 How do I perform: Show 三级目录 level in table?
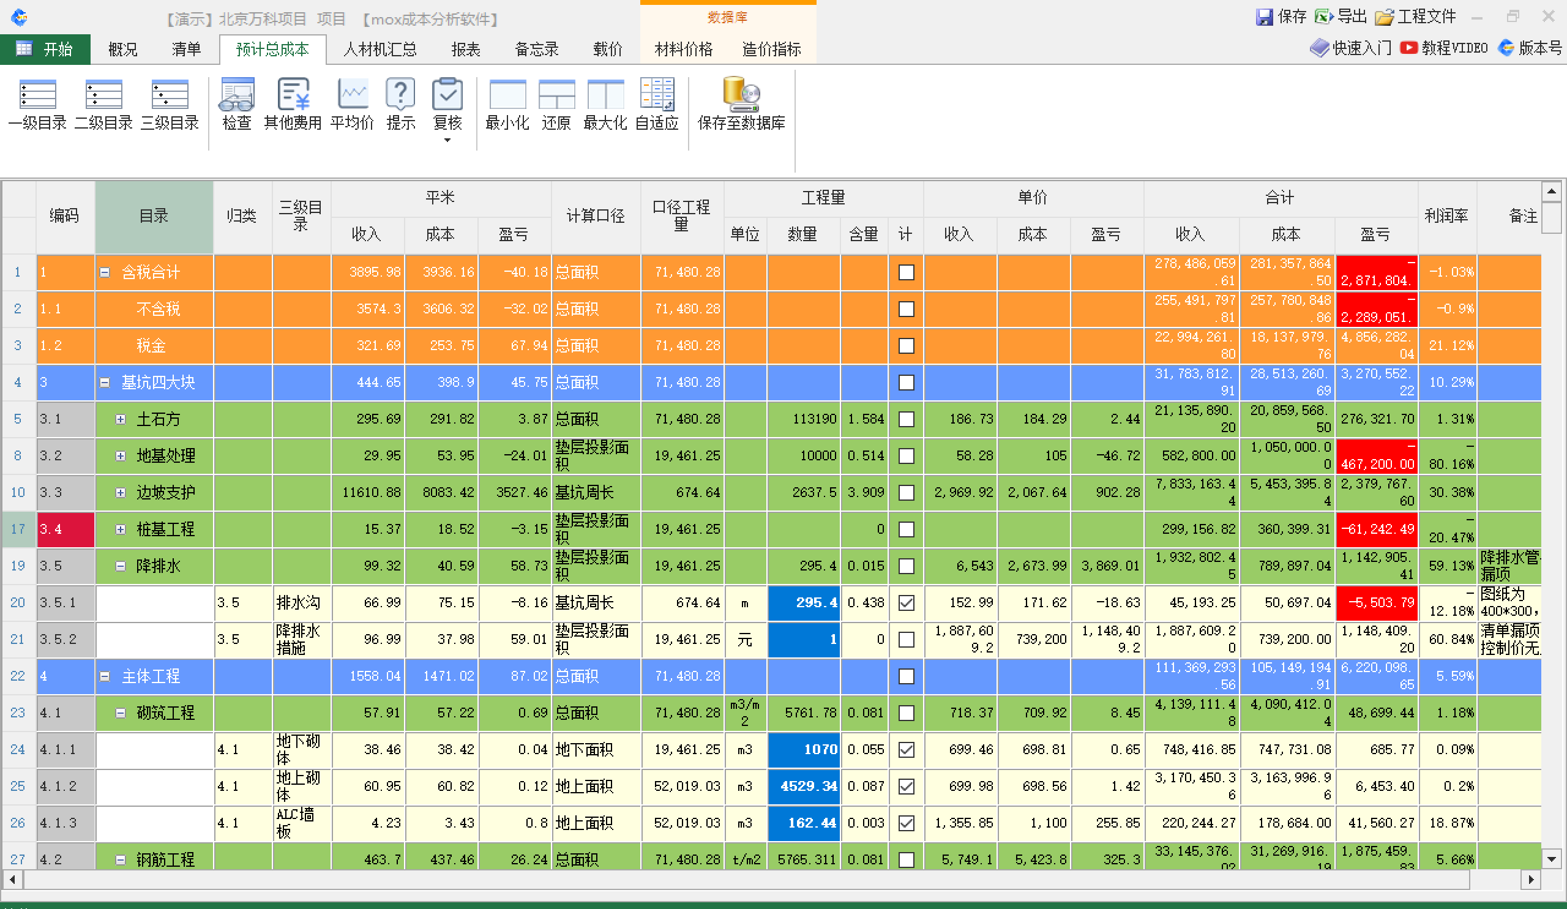click(170, 105)
